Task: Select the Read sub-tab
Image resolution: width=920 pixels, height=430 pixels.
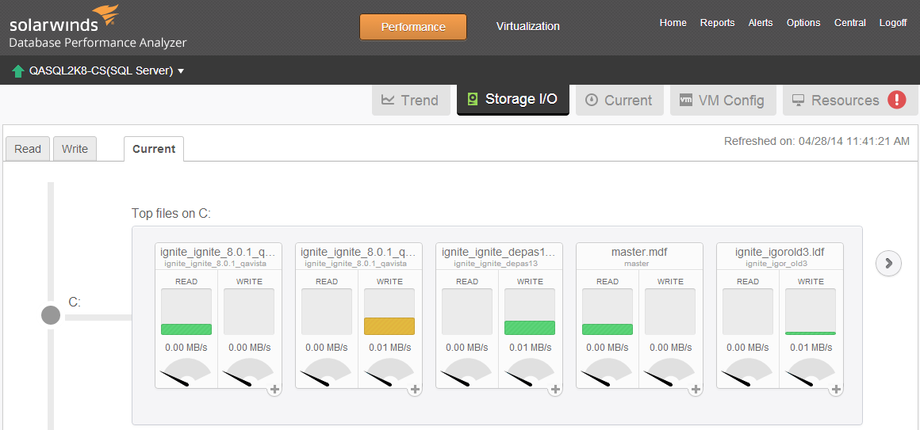Action: coord(28,149)
